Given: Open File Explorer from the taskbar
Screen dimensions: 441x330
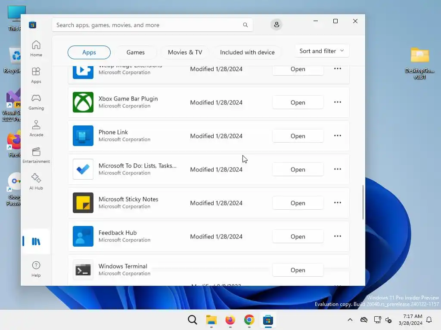Looking at the screenshot, I should (211, 320).
